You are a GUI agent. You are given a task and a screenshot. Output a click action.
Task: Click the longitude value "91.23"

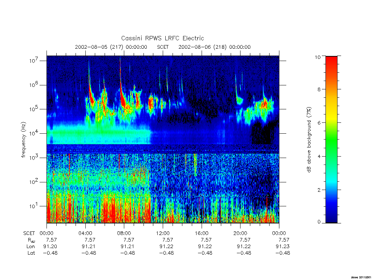(x=283, y=247)
